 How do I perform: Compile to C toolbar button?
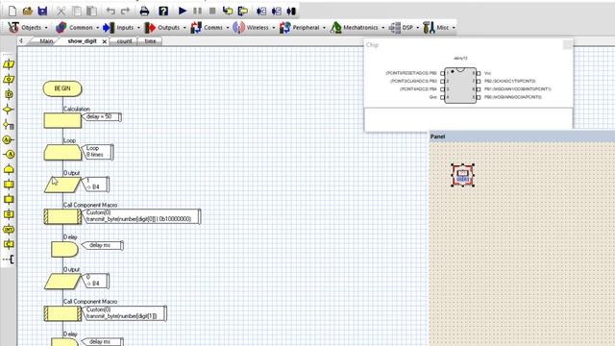[261, 11]
